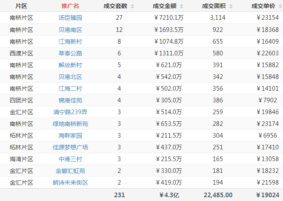Screen dimensions: 283x201
Task: Open the 朗诗未来街区 project link
Action: click(70, 183)
